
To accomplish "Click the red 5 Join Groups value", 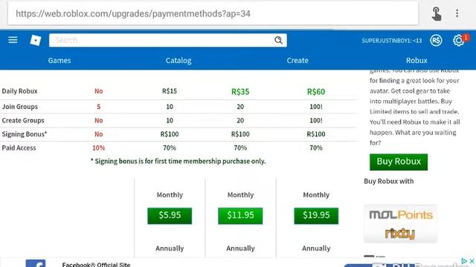I will click(98, 107).
